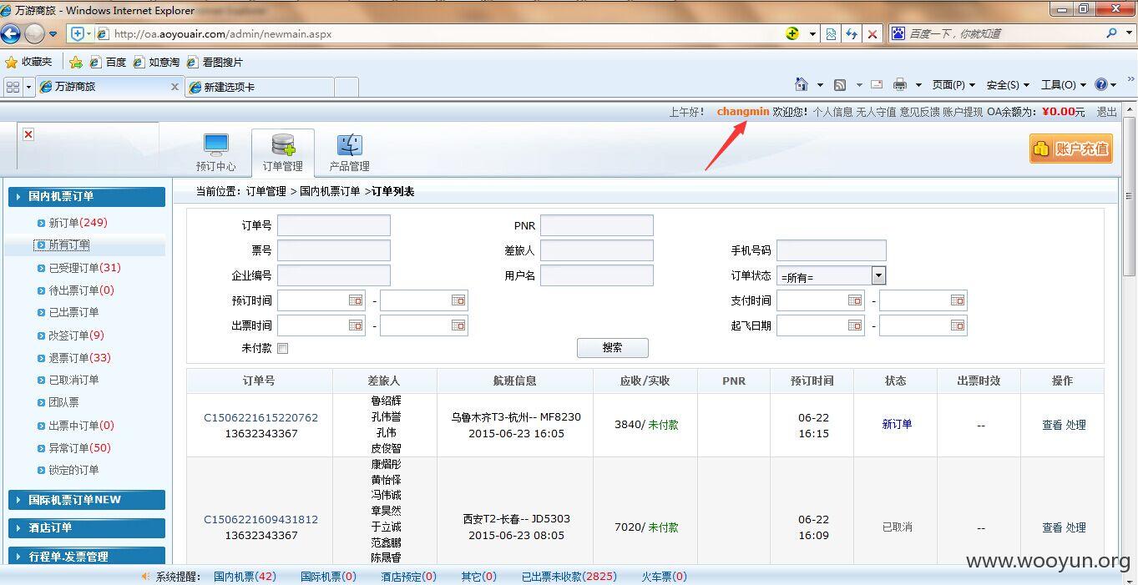Open calendar icon for 支付时间 start date
Viewport: 1138px width, 585px height.
(855, 300)
